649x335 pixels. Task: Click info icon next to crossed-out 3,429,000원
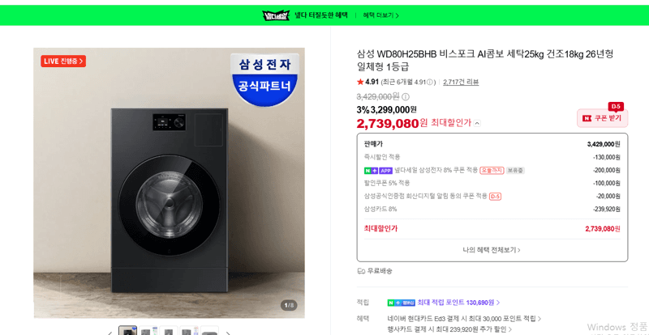(x=406, y=97)
